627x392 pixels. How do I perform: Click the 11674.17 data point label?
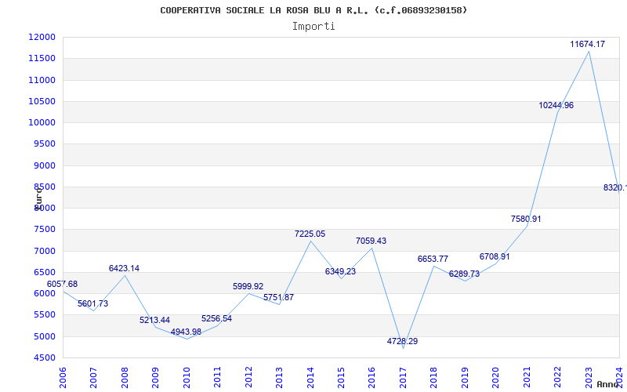point(587,45)
